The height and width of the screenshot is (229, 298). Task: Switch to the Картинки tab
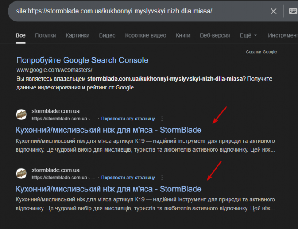pos(77,35)
